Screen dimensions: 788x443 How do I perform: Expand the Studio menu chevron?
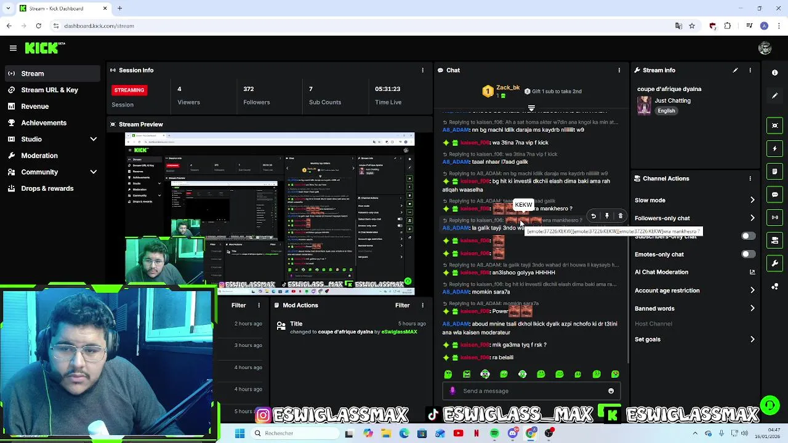coord(94,140)
